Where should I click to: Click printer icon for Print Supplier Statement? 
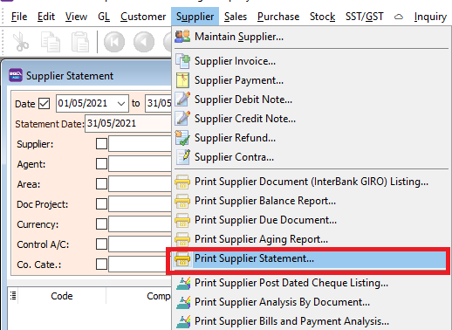click(x=182, y=258)
